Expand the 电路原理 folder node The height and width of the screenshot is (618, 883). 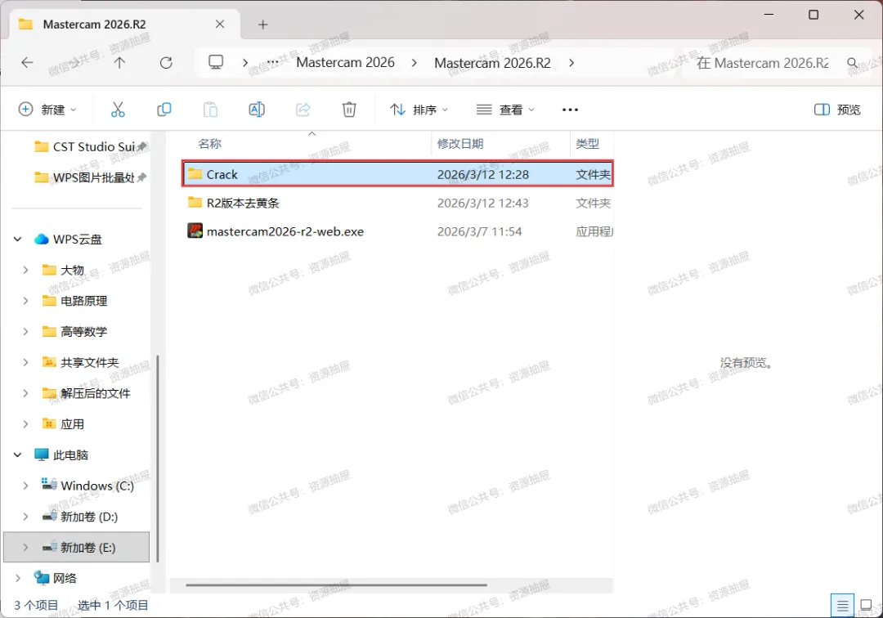25,301
